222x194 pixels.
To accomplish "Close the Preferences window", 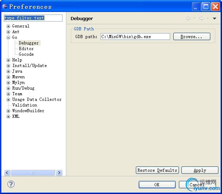I will (216, 7).
